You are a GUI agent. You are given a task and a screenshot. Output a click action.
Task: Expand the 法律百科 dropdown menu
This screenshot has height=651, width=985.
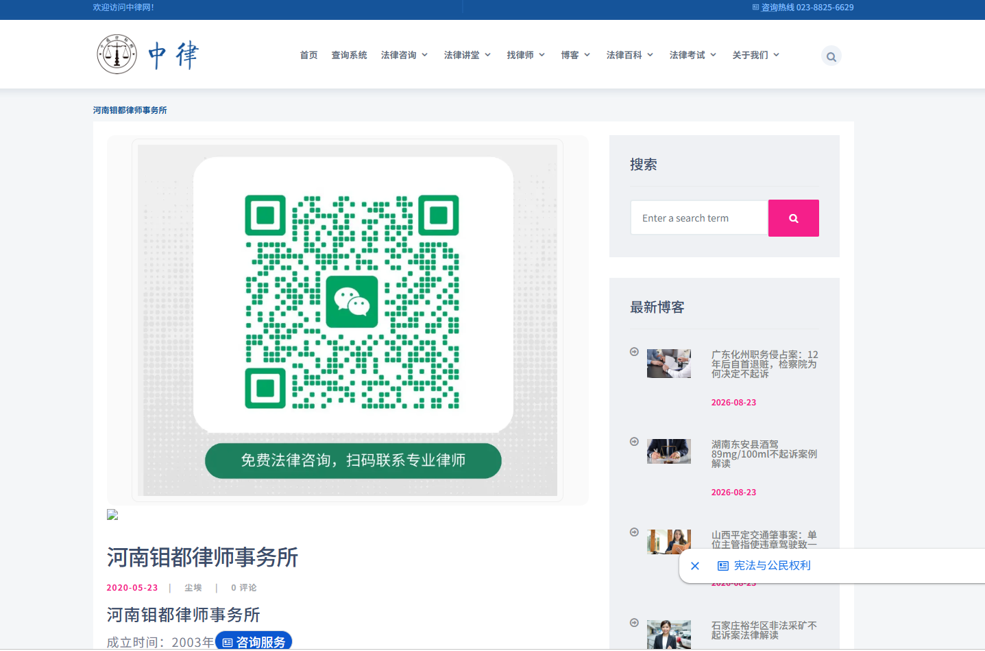tap(630, 55)
